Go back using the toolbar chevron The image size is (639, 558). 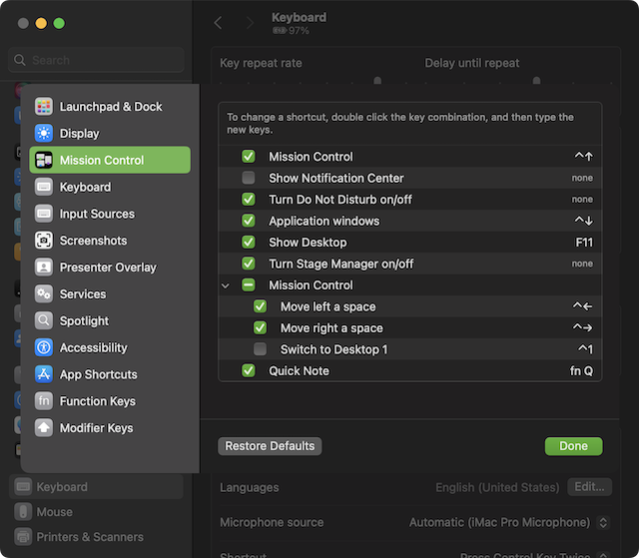219,22
